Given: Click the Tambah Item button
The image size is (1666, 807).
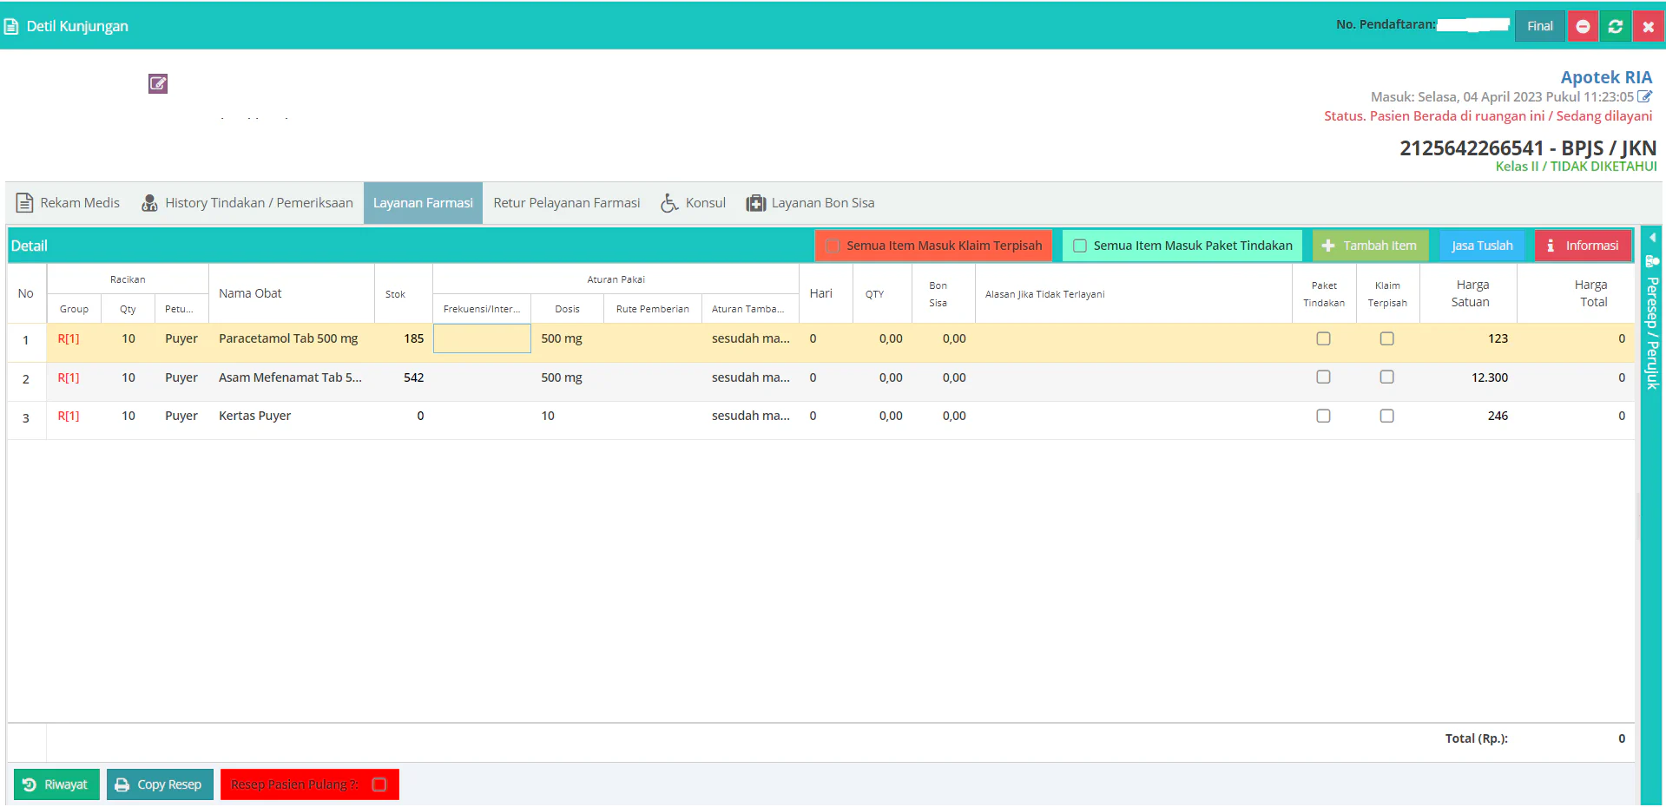Looking at the screenshot, I should click(x=1370, y=246).
